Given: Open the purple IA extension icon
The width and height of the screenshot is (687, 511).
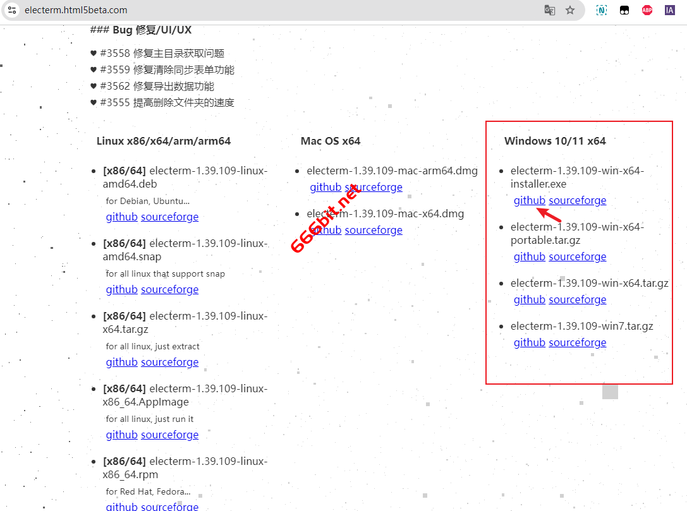Looking at the screenshot, I should click(669, 10).
